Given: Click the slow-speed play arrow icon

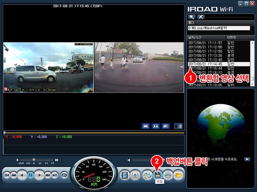Looking at the screenshot, I should pyautogui.click(x=17, y=160).
